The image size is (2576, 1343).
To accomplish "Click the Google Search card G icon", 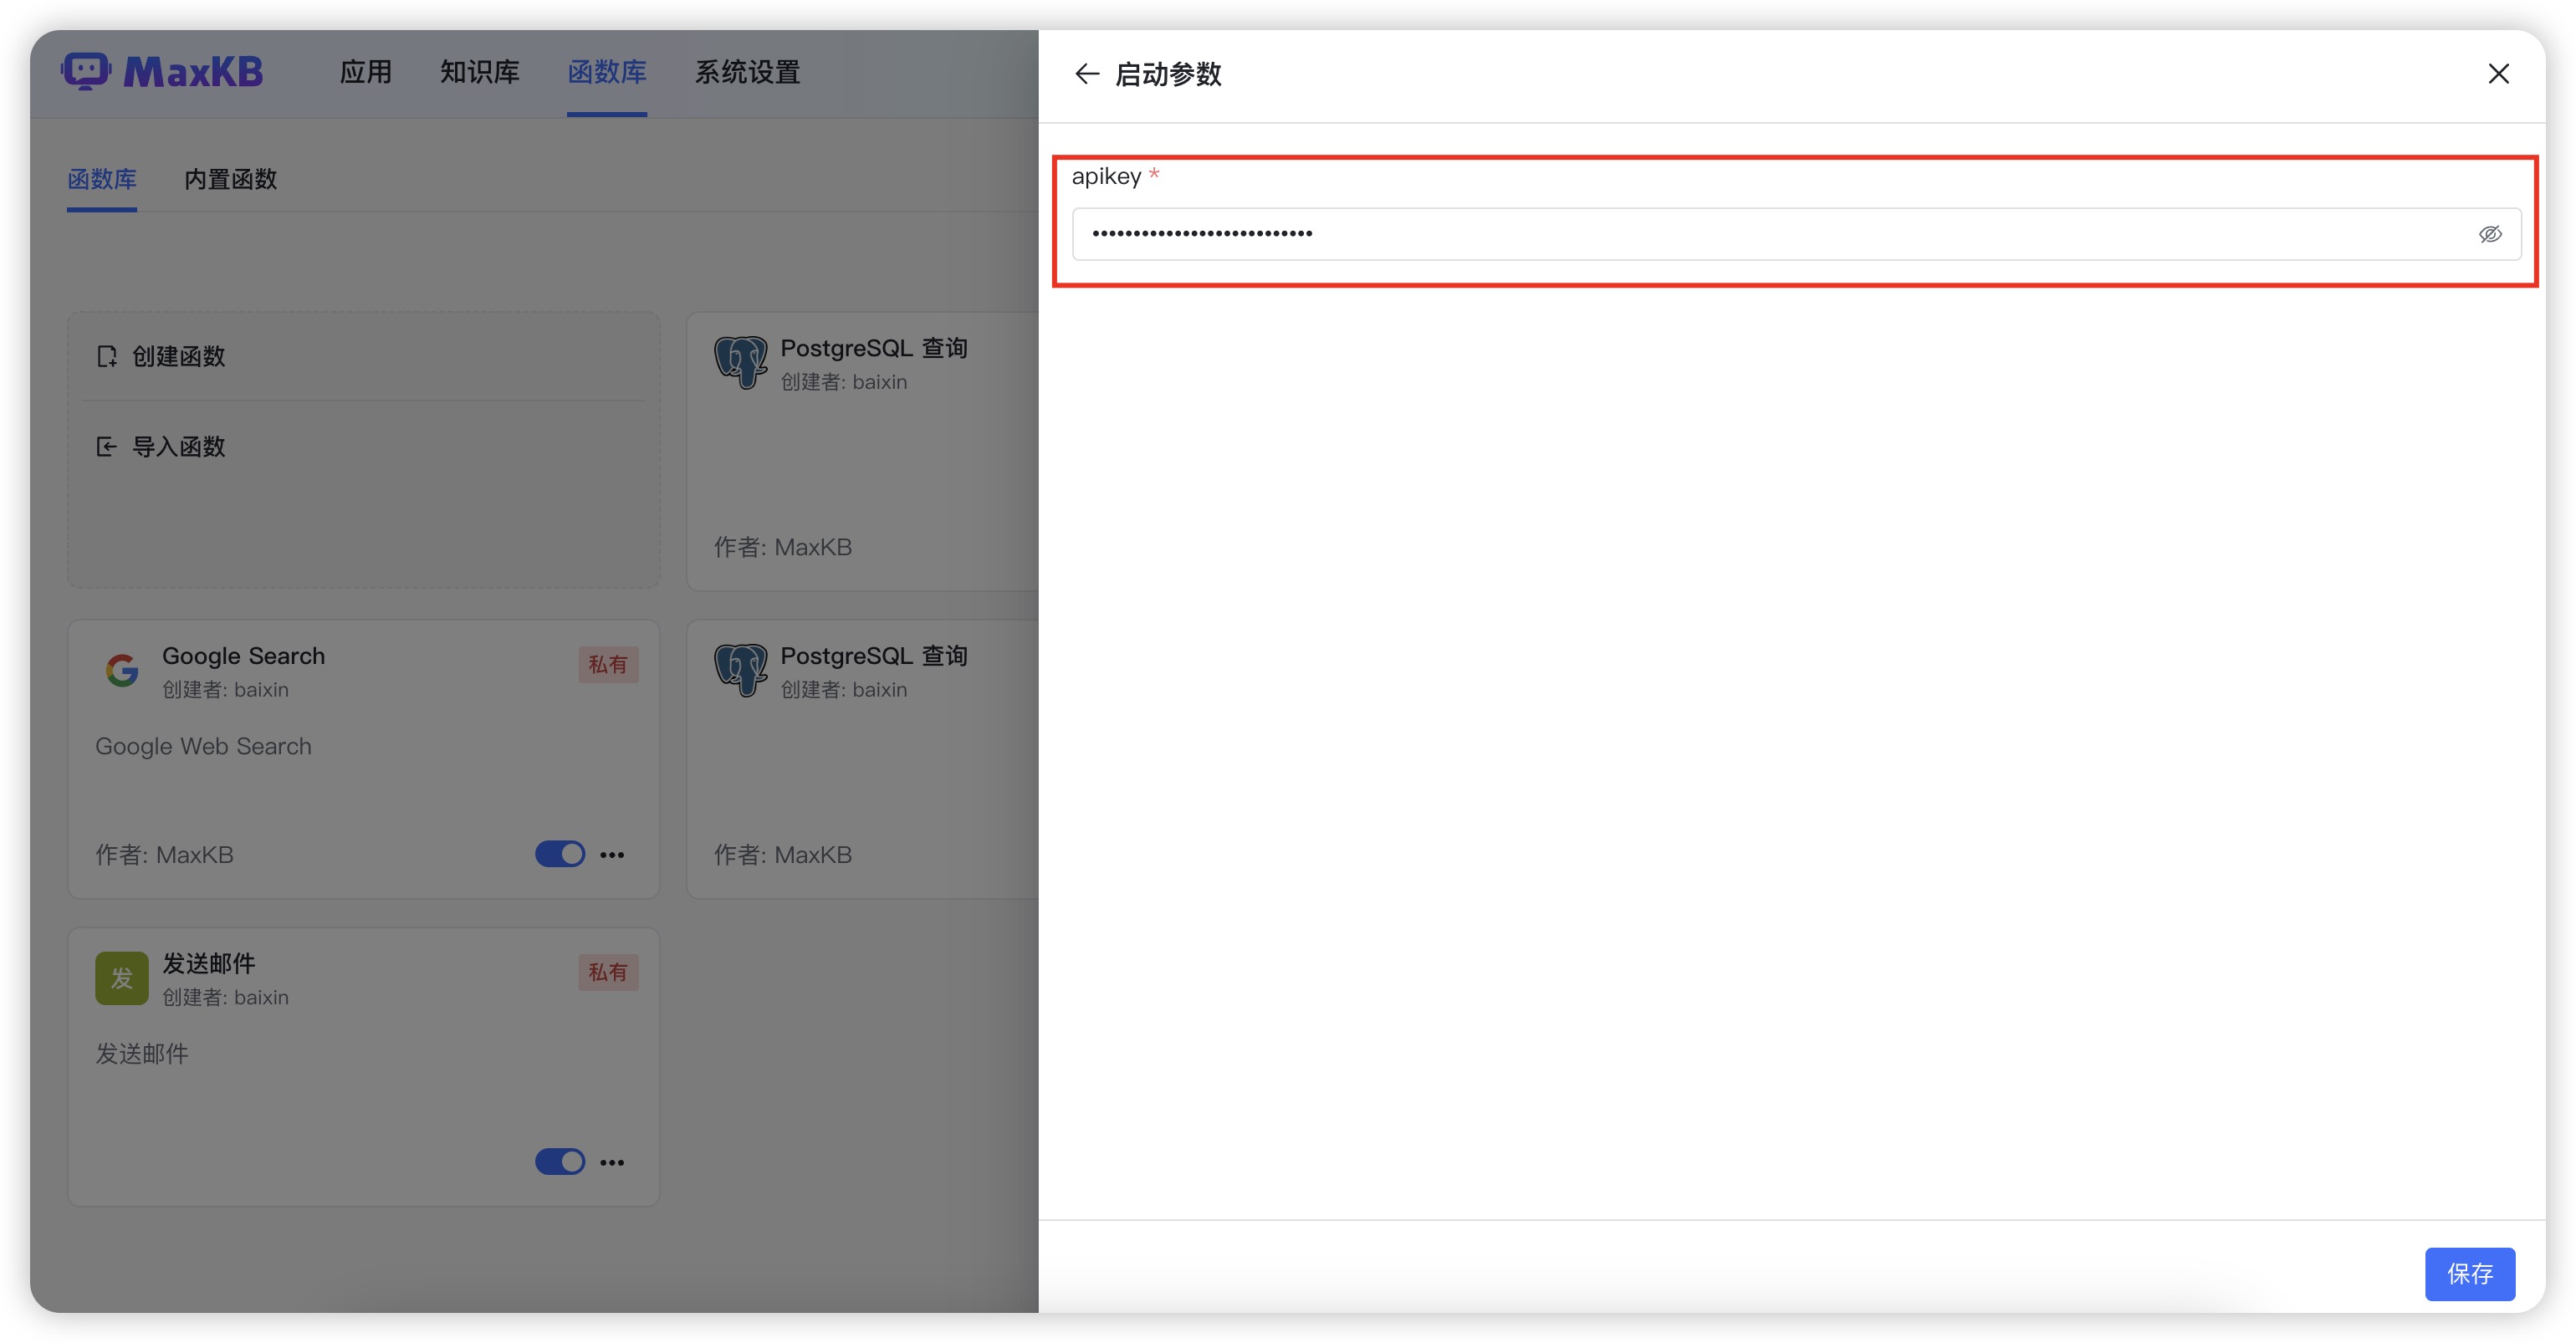I will (122, 670).
